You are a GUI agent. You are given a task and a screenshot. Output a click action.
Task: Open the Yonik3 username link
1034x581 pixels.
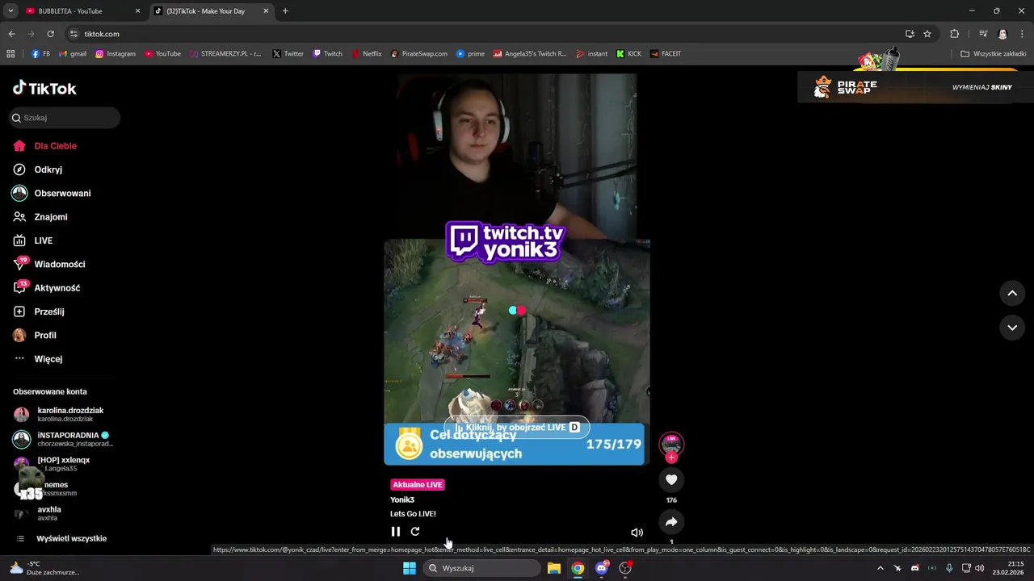(402, 500)
